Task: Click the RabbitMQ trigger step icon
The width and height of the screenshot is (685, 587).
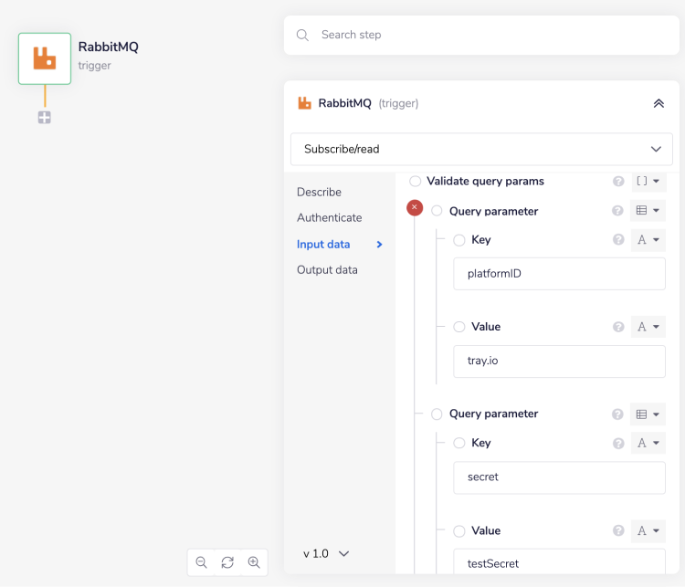Action: coord(45,58)
